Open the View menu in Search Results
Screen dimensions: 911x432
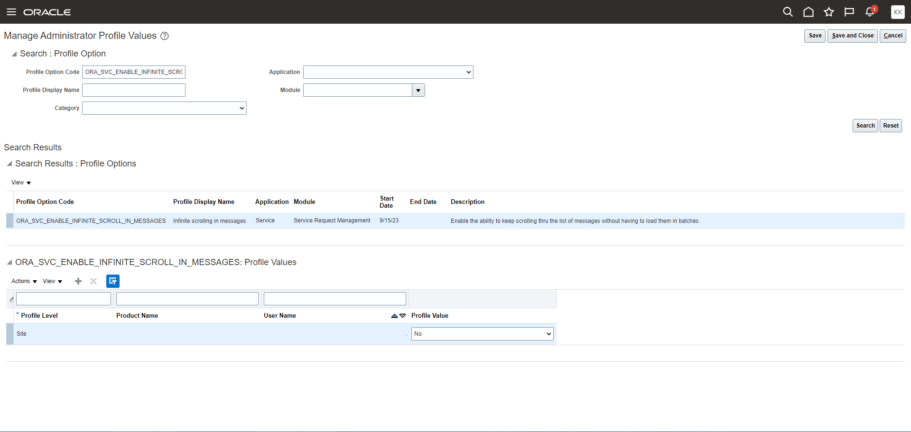(x=21, y=183)
